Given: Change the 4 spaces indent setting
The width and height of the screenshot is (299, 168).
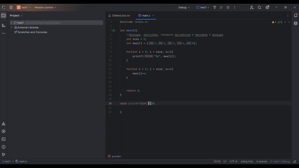Looking at the screenshot, I should 262,161.
